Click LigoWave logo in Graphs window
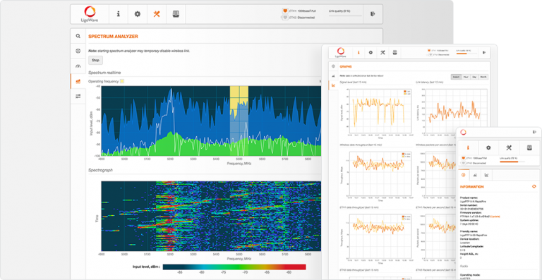 coord(340,52)
